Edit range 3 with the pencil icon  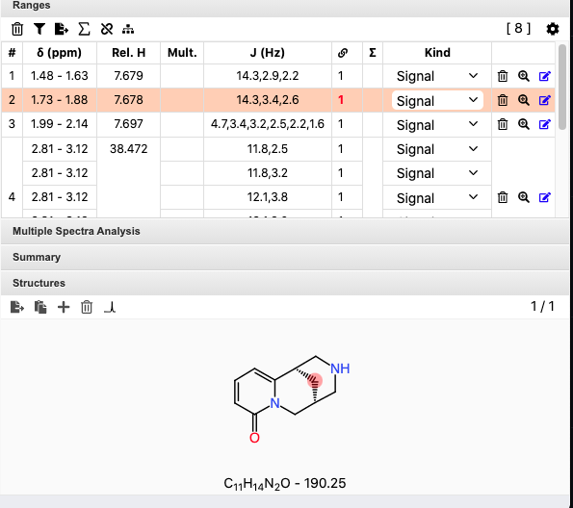pyautogui.click(x=544, y=124)
